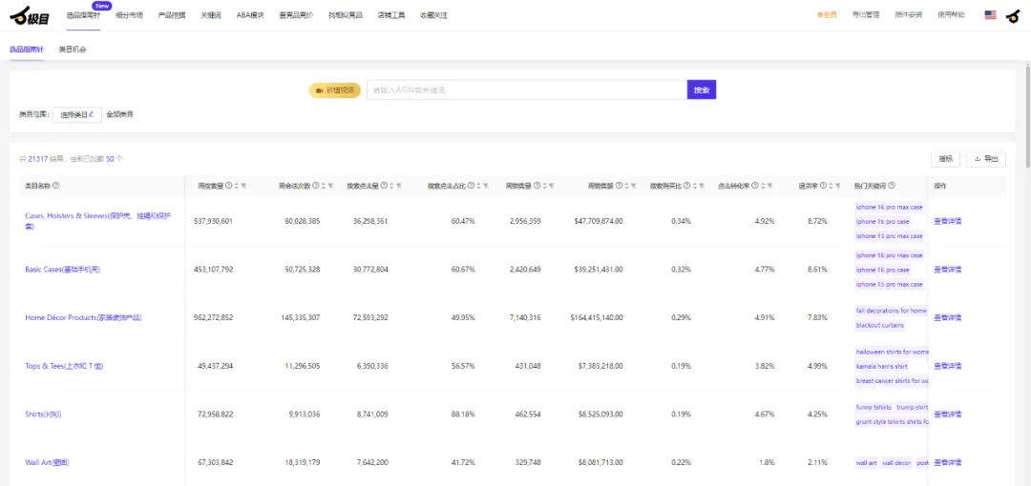This screenshot has width=1031, height=486.
Task: Click the 指标 button above the table
Action: tap(945, 159)
